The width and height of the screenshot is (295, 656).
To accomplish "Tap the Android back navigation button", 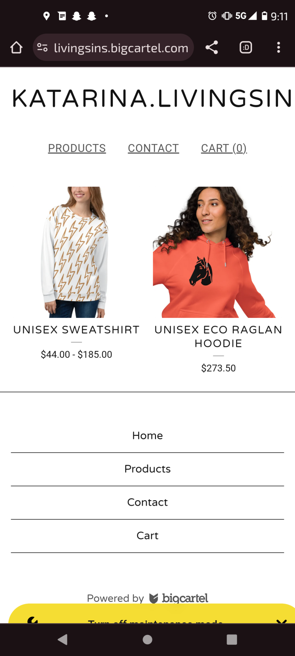I will pos(63,639).
